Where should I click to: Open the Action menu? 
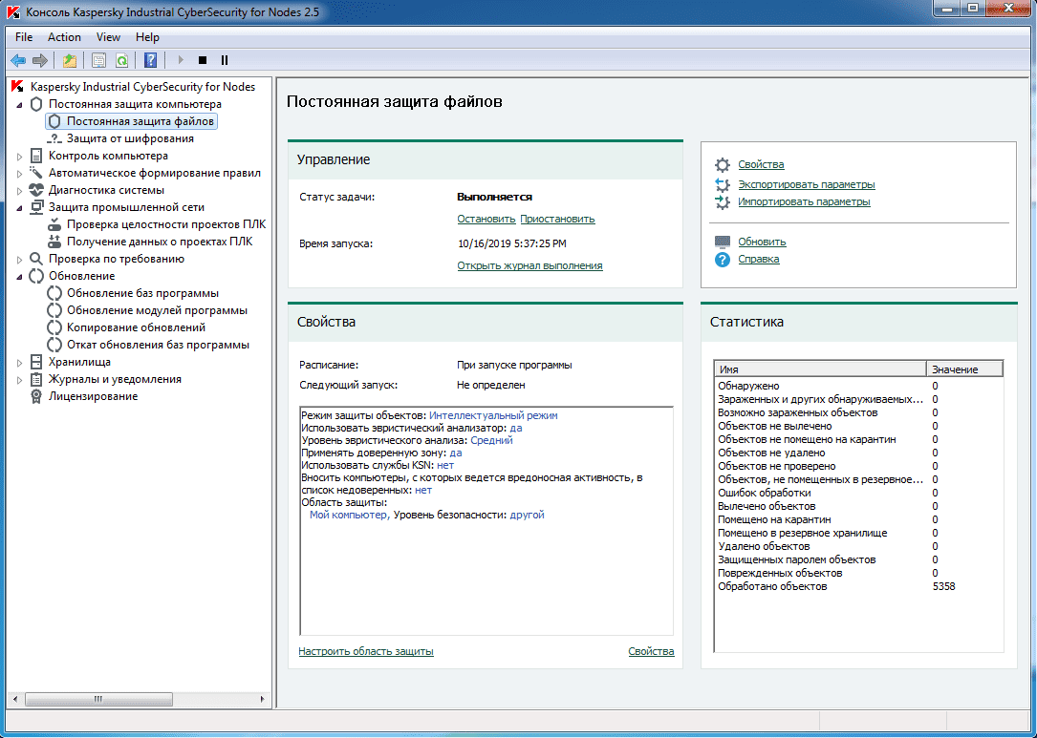64,37
